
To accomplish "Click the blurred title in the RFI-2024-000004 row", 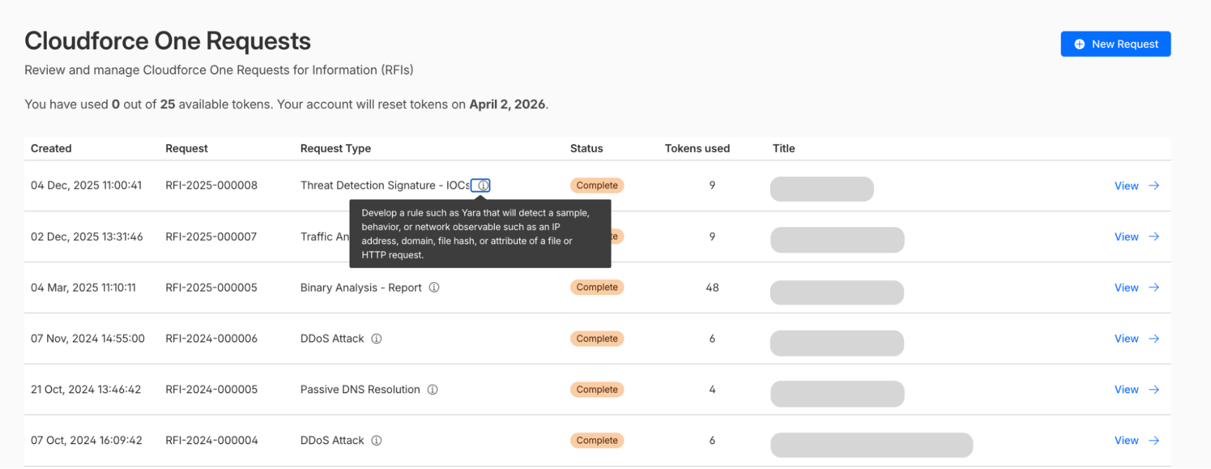I will pos(871,445).
